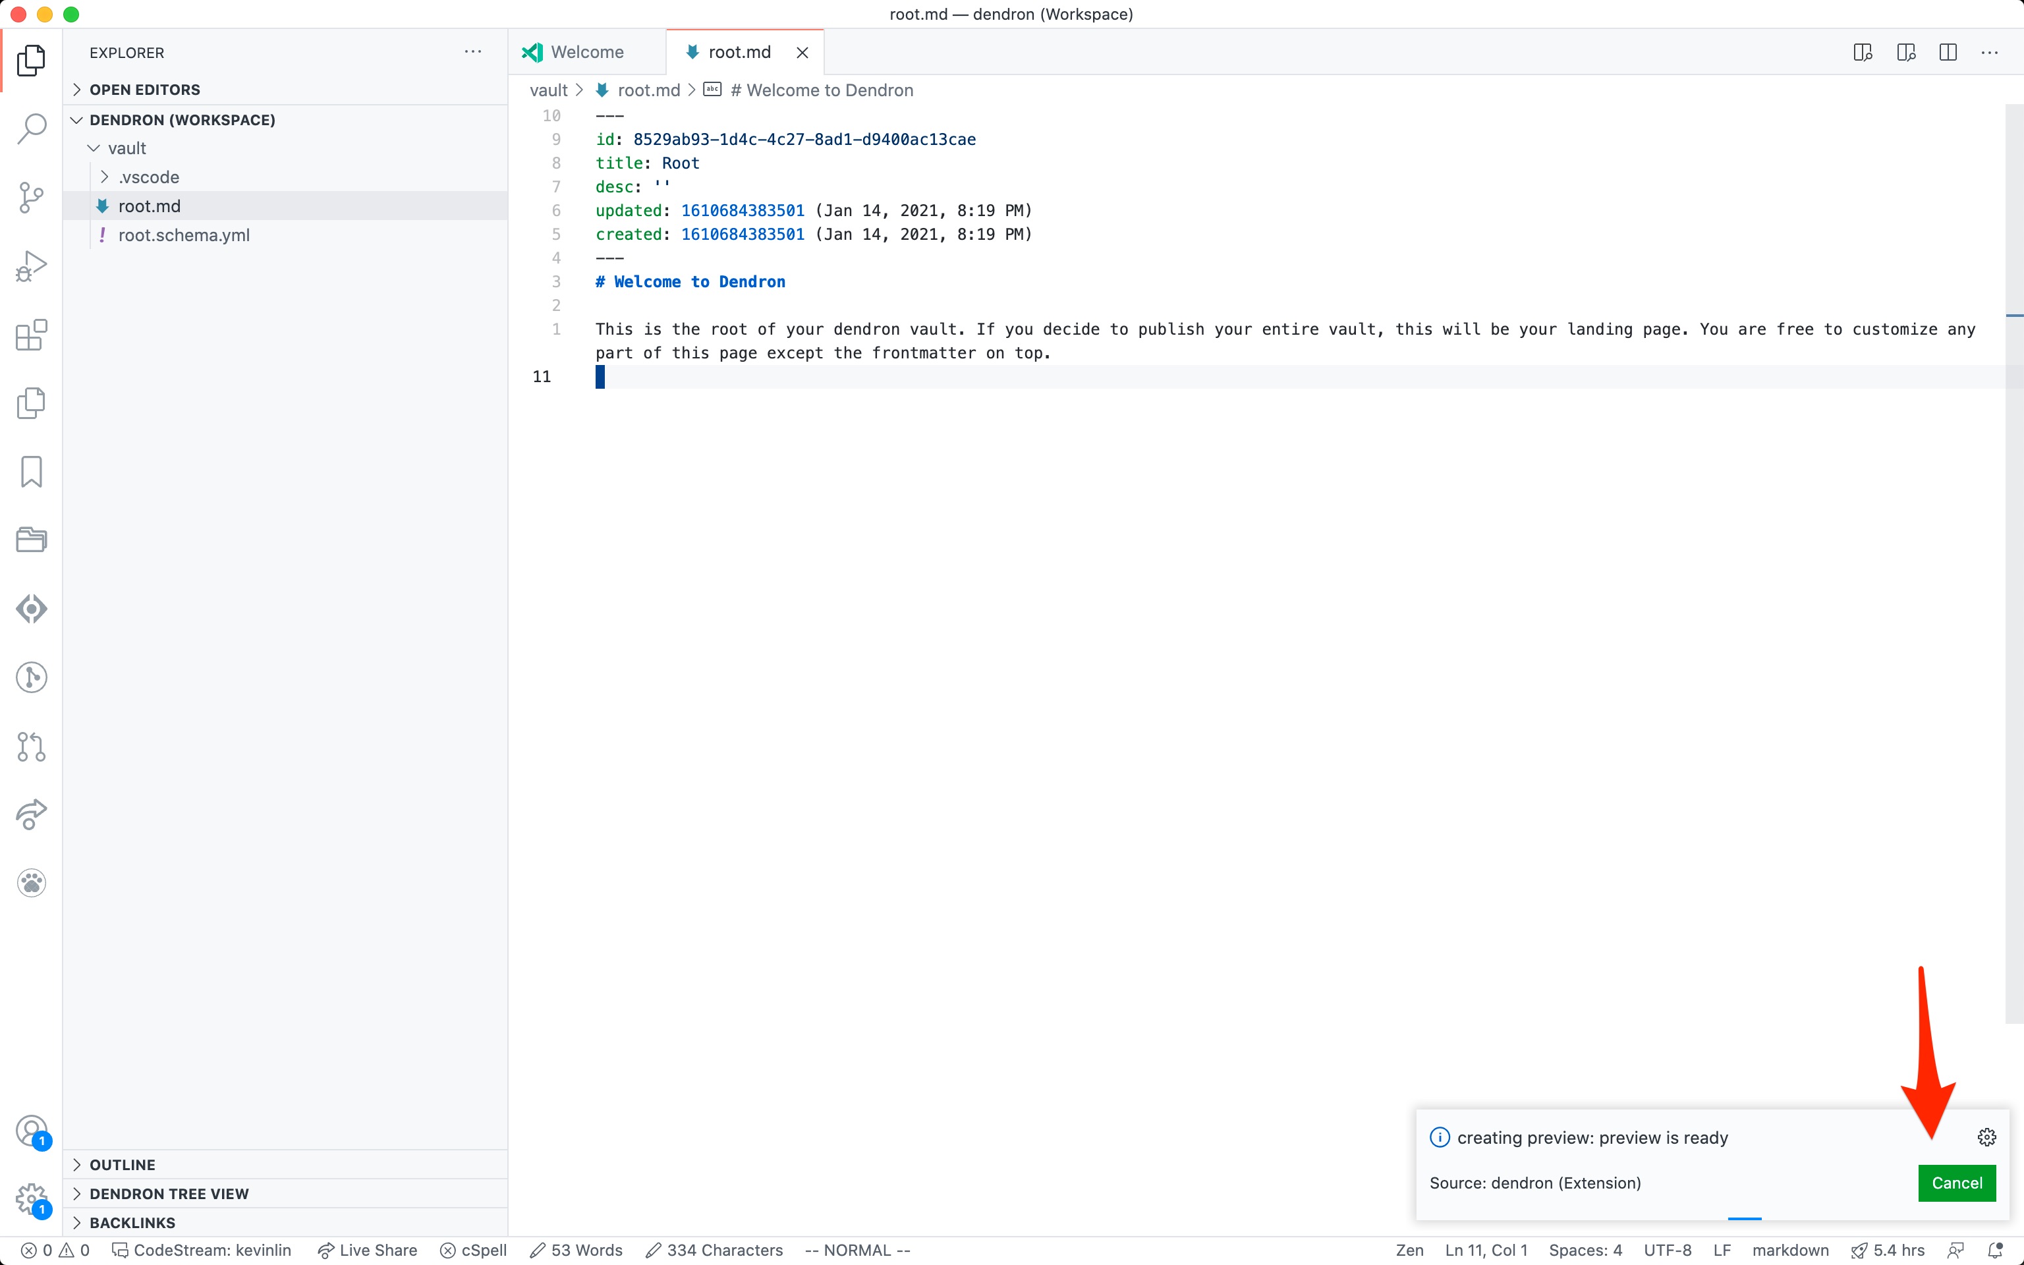The image size is (2024, 1265).
Task: Open the Live Share activity icon
Action: click(31, 814)
